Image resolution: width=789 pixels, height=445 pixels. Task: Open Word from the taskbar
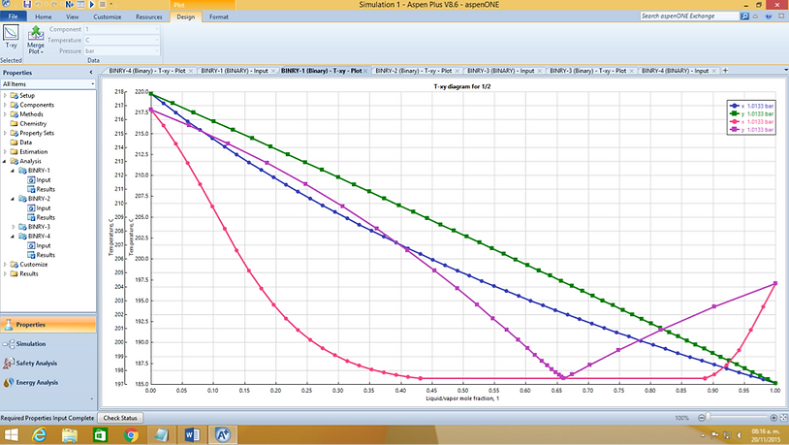tap(192, 434)
